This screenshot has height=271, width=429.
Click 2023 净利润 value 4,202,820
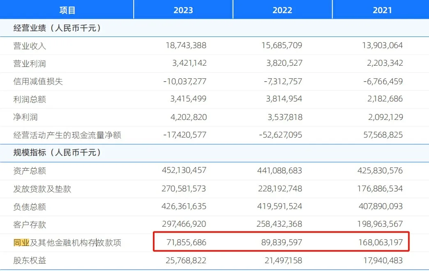pos(187,117)
